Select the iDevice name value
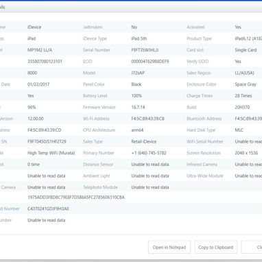Image resolution: width=262 pixels, height=262 pixels. click(x=34, y=27)
